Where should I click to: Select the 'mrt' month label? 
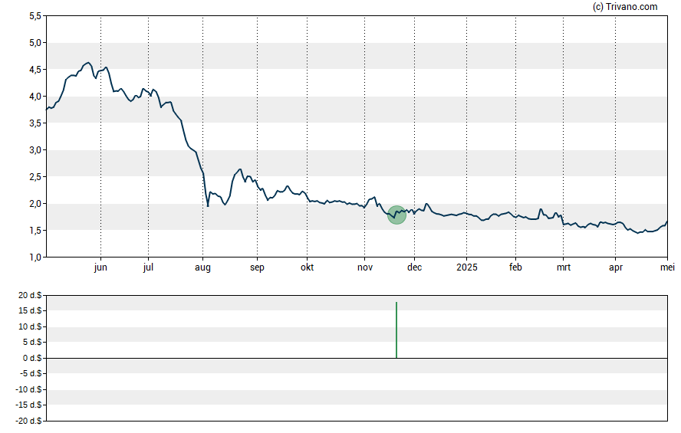tap(564, 267)
